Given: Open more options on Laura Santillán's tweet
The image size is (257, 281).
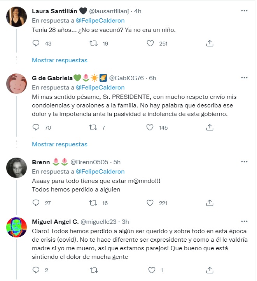Looking at the screenshot, I should coord(244,11).
